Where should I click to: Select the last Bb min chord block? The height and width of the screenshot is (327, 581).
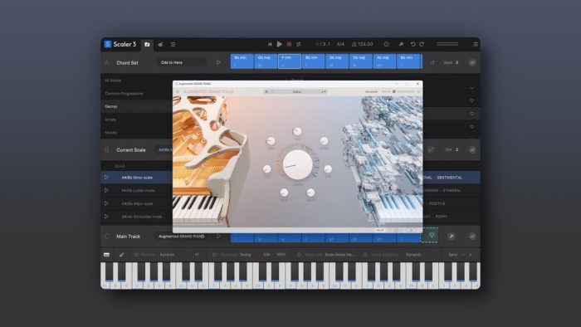tap(408, 61)
